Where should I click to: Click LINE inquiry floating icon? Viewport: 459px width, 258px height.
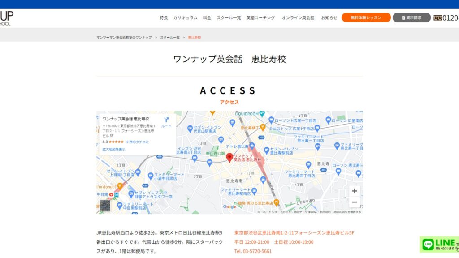[439, 244]
